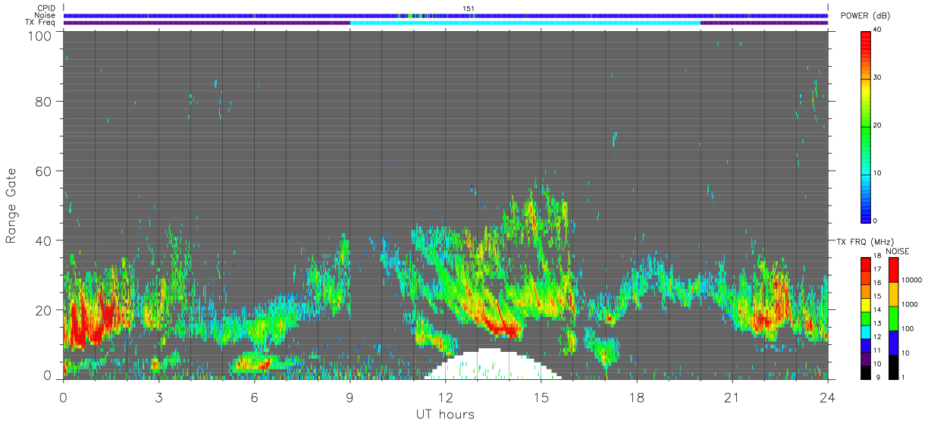
Task: Click the y-axis tick label '40'
Action: click(43, 240)
